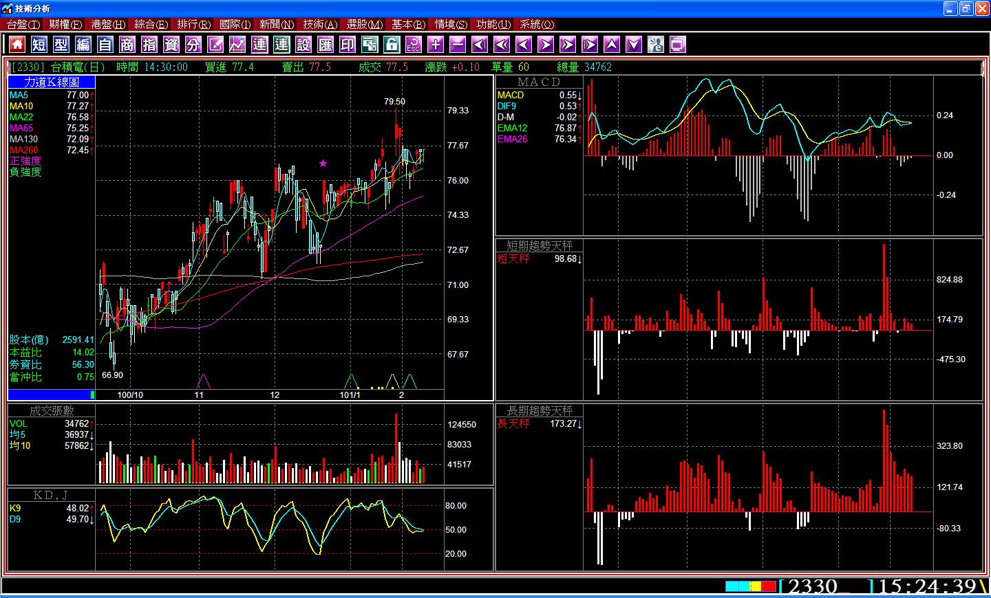Click the single left arrow icon
Viewport: 991px width, 598px height.
(x=524, y=45)
